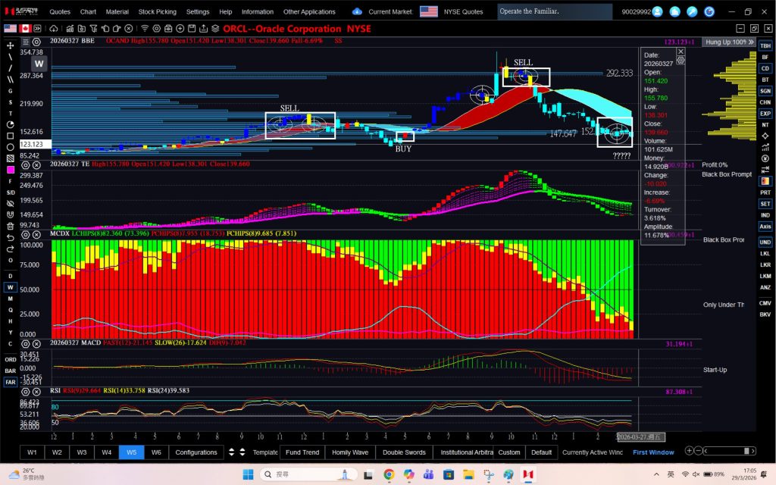Open the Stock Picking menu

tap(157, 12)
